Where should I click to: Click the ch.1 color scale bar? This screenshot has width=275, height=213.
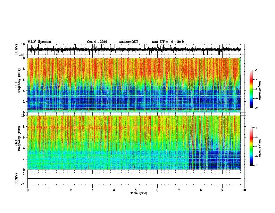[x=251, y=89]
